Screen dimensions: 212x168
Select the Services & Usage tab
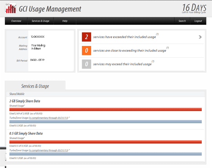point(35,86)
